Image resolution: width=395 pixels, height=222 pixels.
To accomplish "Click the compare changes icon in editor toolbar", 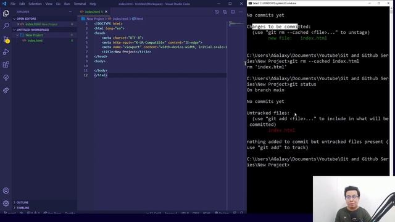I will 225,12.
